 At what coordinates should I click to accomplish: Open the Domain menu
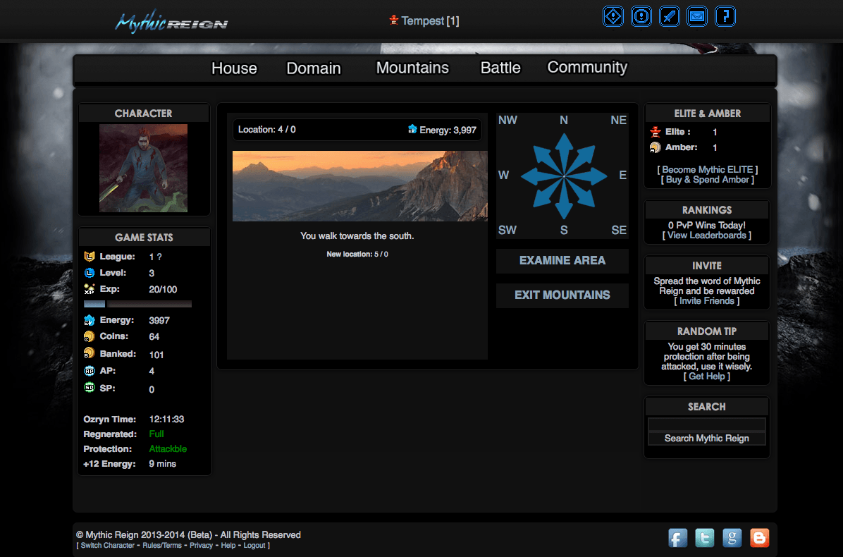314,68
